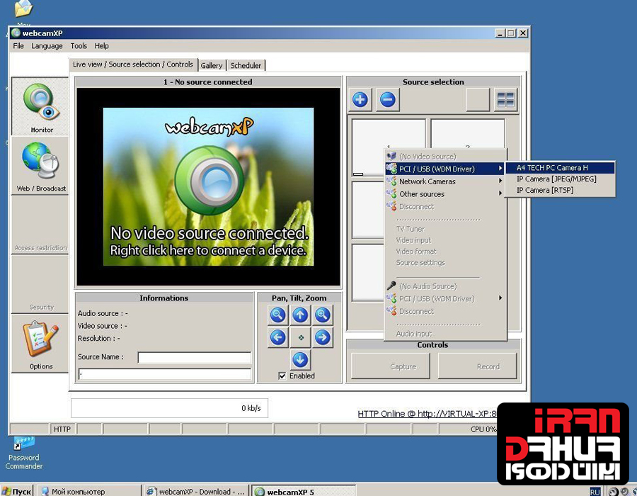Open the HTTP Online server link
Viewport: 637px width, 496px height.
coord(427,414)
